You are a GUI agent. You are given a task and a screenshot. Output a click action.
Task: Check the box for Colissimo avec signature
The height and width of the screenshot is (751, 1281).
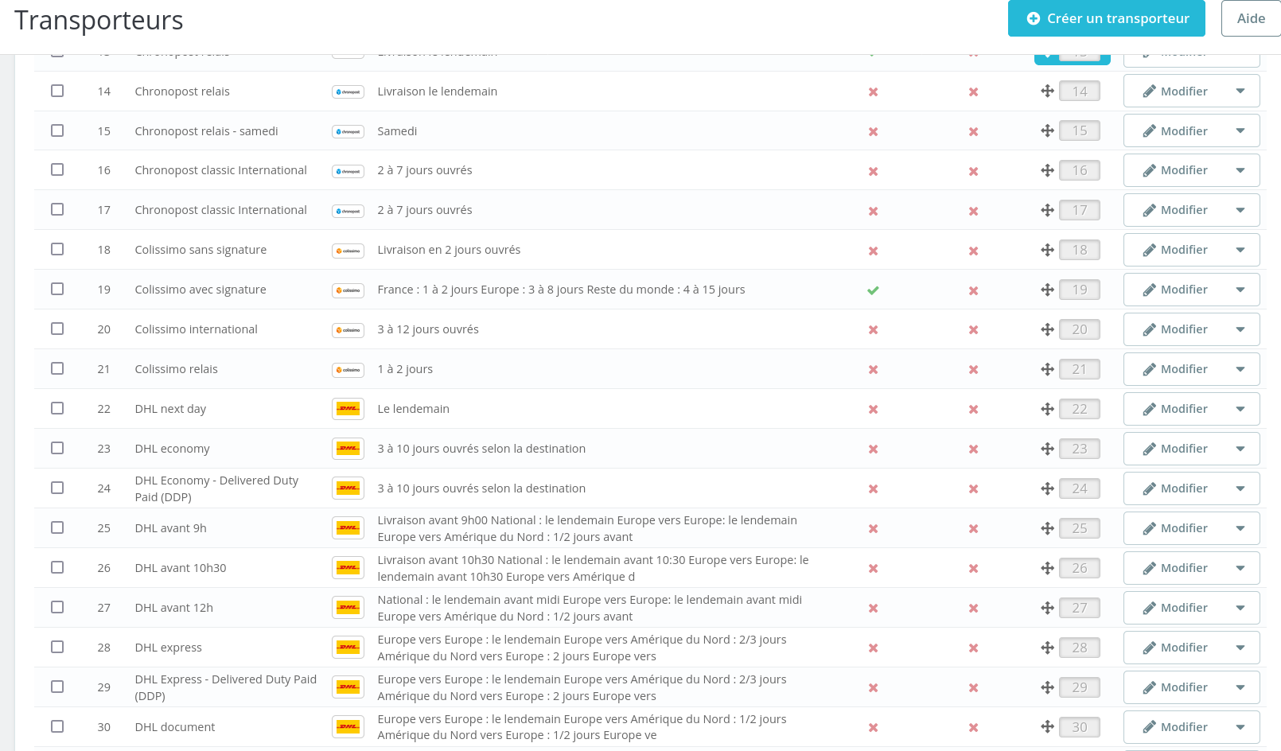coord(57,289)
